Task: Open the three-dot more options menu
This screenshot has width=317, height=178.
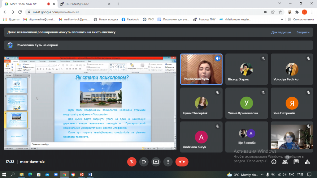Action: click(168, 162)
